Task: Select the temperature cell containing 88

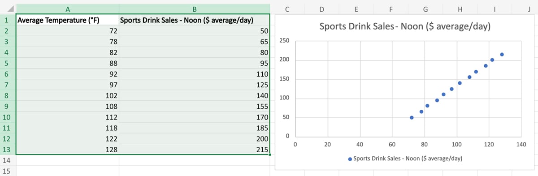Action: [x=67, y=63]
